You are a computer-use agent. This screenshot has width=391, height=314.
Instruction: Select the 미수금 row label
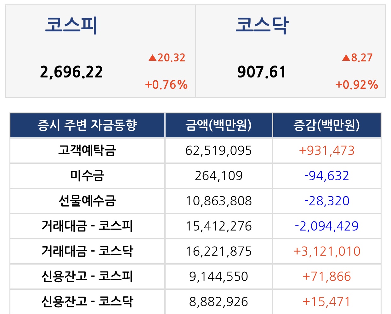(87, 175)
